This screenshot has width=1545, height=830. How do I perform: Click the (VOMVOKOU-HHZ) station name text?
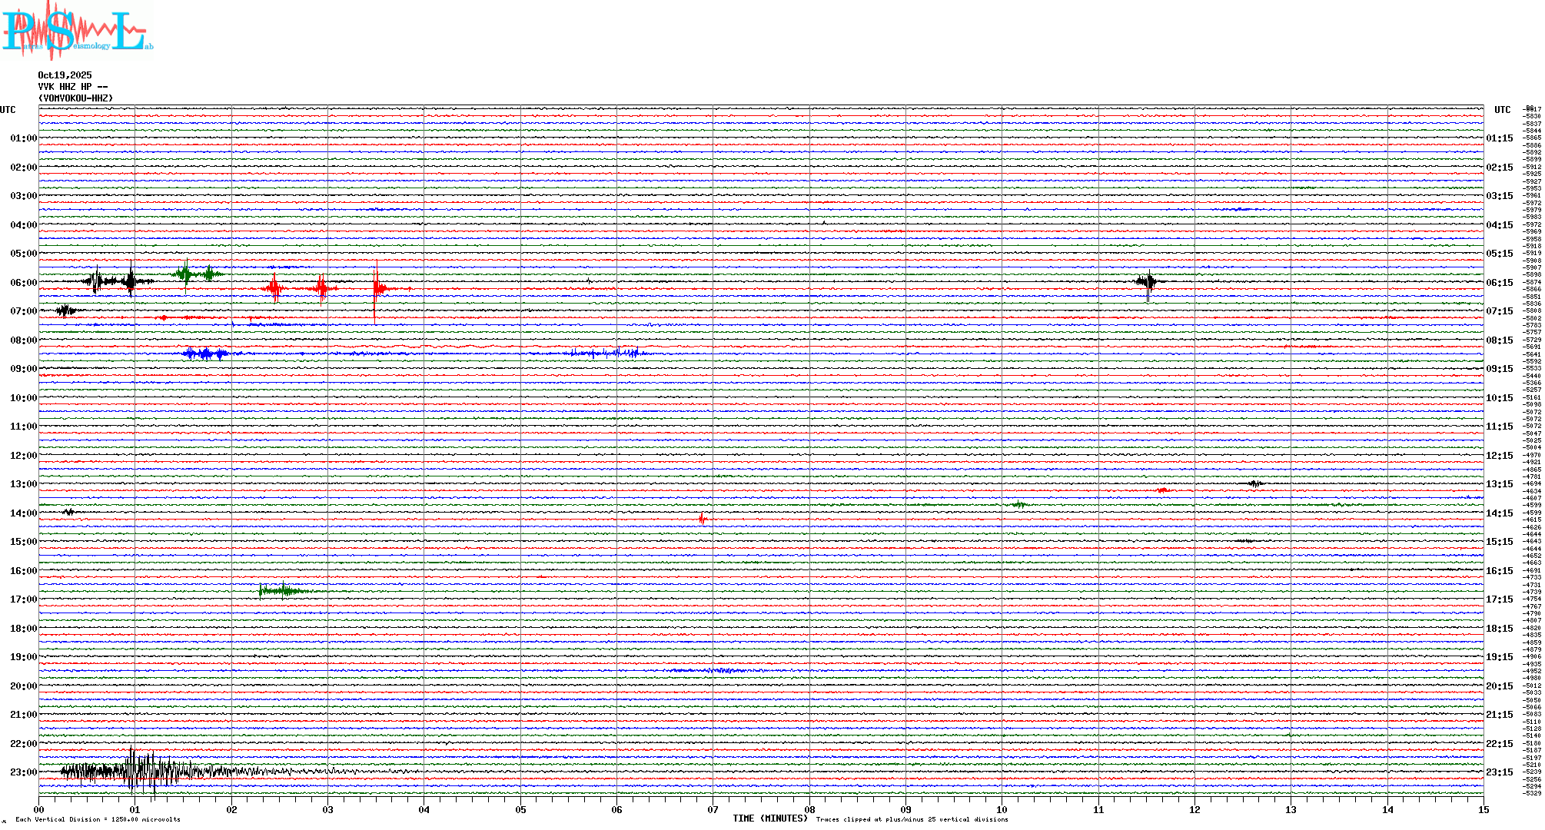[x=75, y=98]
